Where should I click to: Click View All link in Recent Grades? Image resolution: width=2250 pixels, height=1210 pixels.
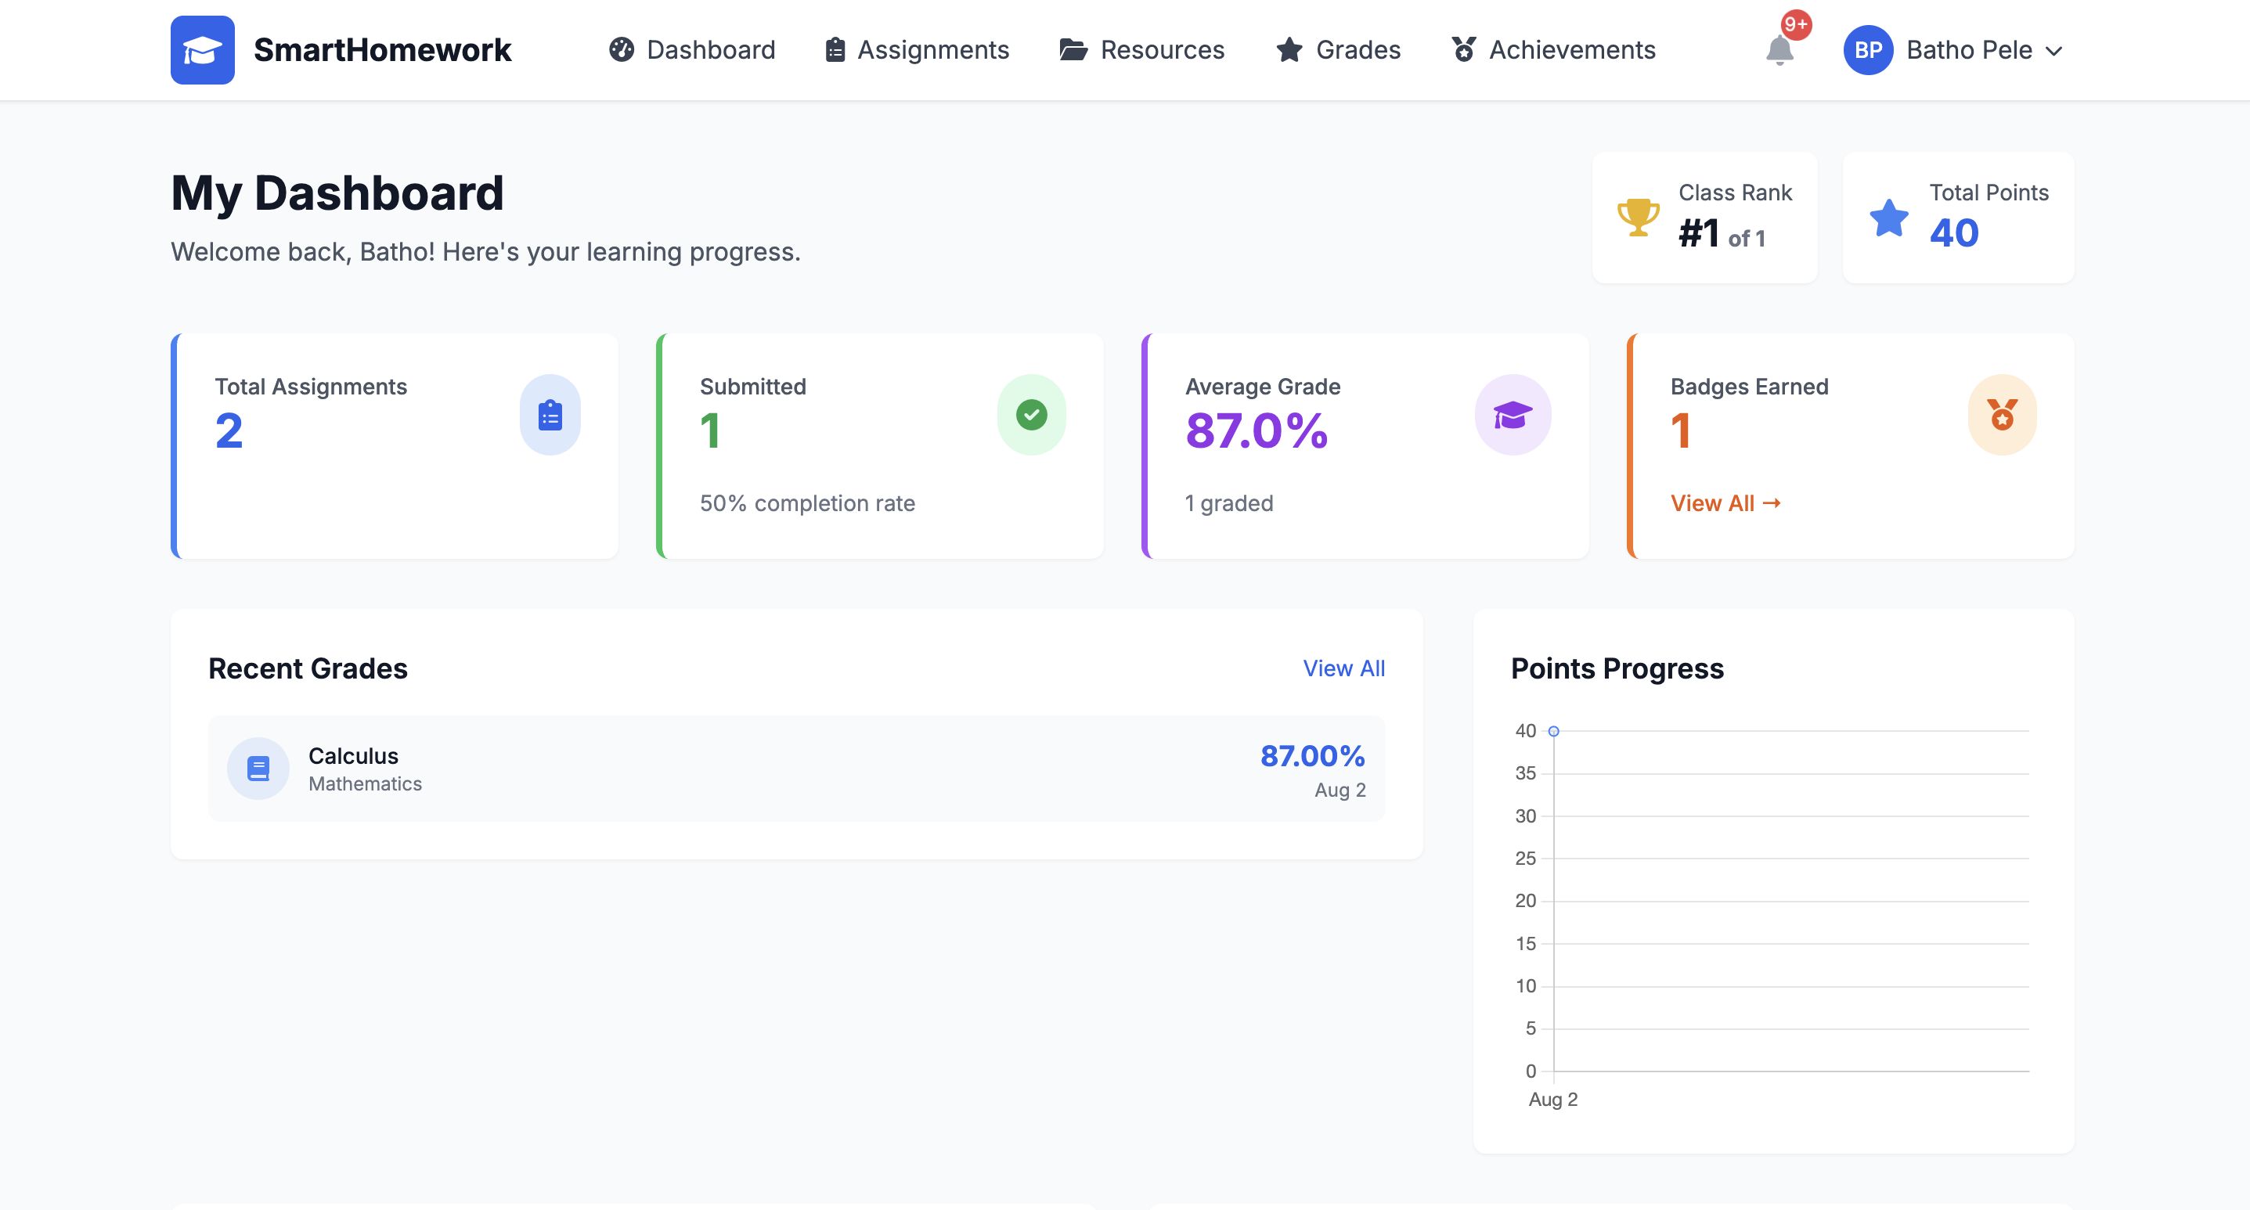click(x=1343, y=668)
